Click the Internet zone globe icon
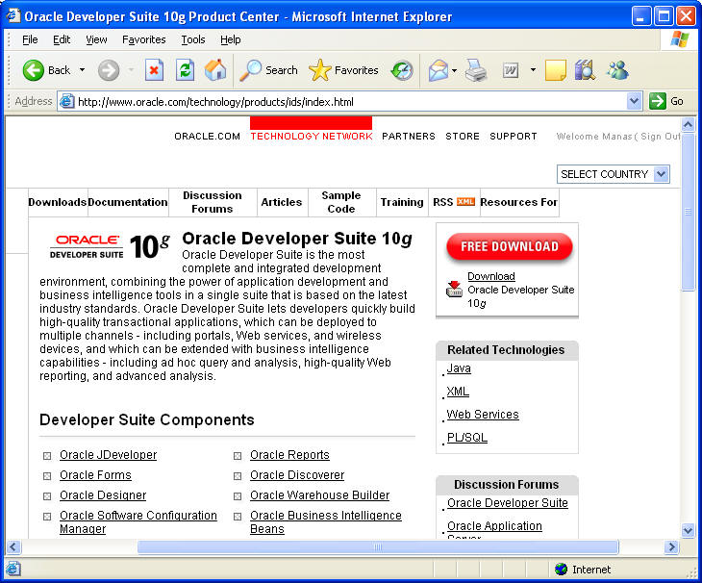 pyautogui.click(x=561, y=570)
